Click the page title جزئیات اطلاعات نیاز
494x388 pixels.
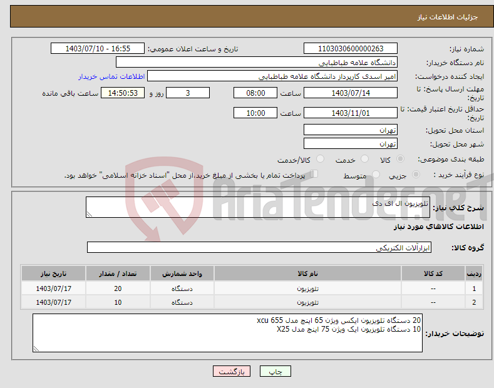click(448, 17)
